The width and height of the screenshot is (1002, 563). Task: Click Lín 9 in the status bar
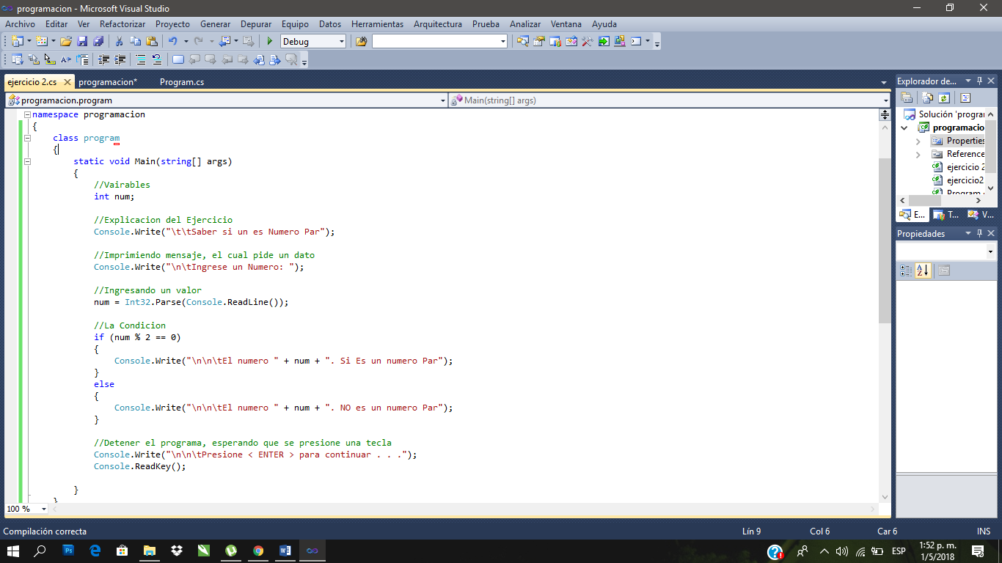click(750, 531)
